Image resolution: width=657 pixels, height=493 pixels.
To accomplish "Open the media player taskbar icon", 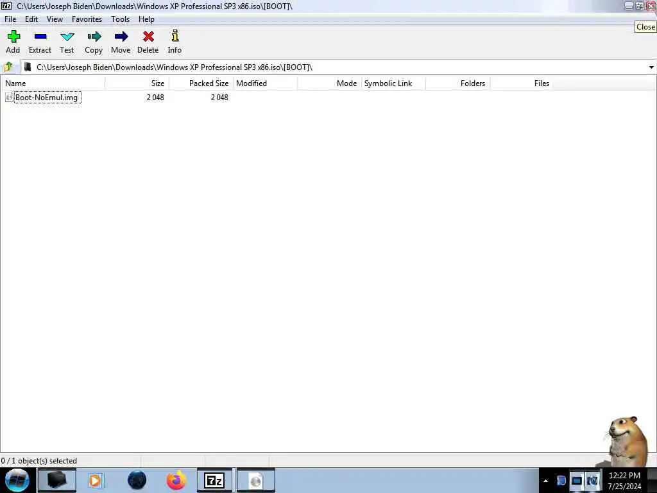I will point(95,480).
